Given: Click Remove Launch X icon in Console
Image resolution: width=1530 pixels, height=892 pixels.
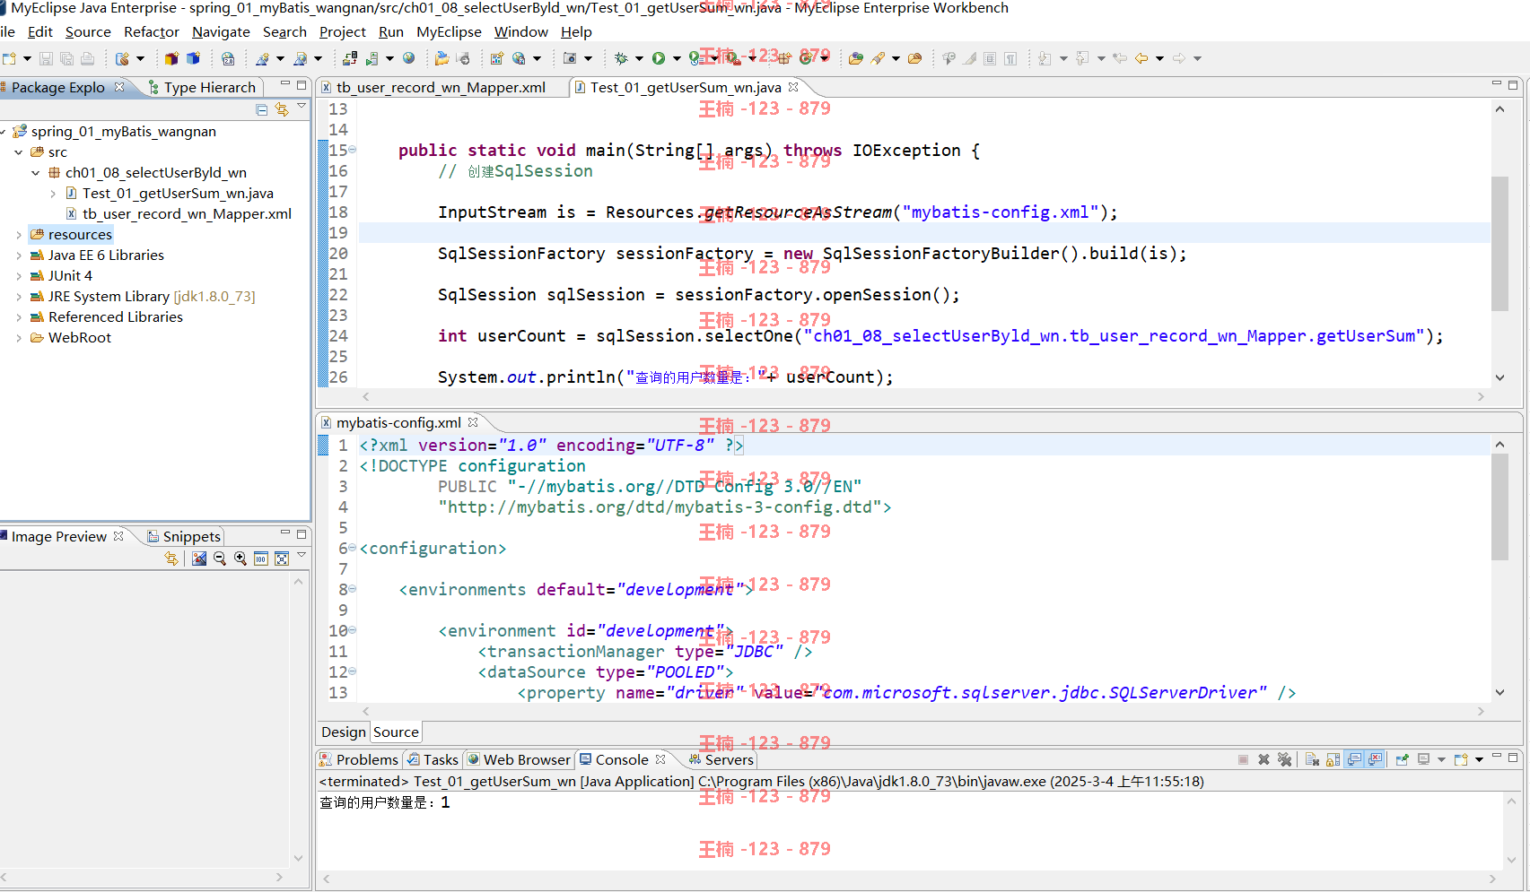Looking at the screenshot, I should [1263, 759].
